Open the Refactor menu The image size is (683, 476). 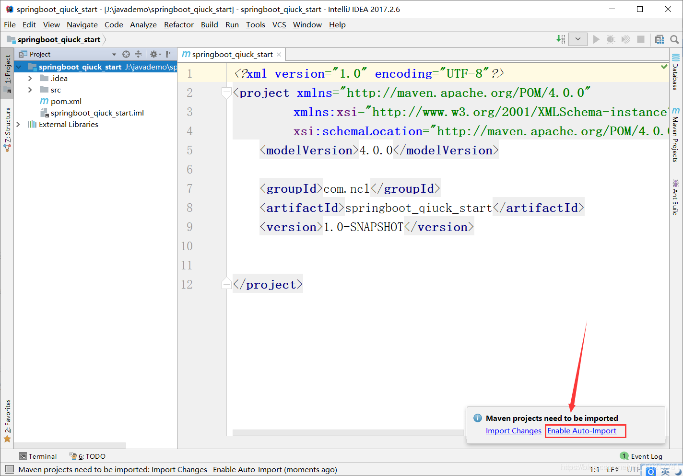pos(179,24)
